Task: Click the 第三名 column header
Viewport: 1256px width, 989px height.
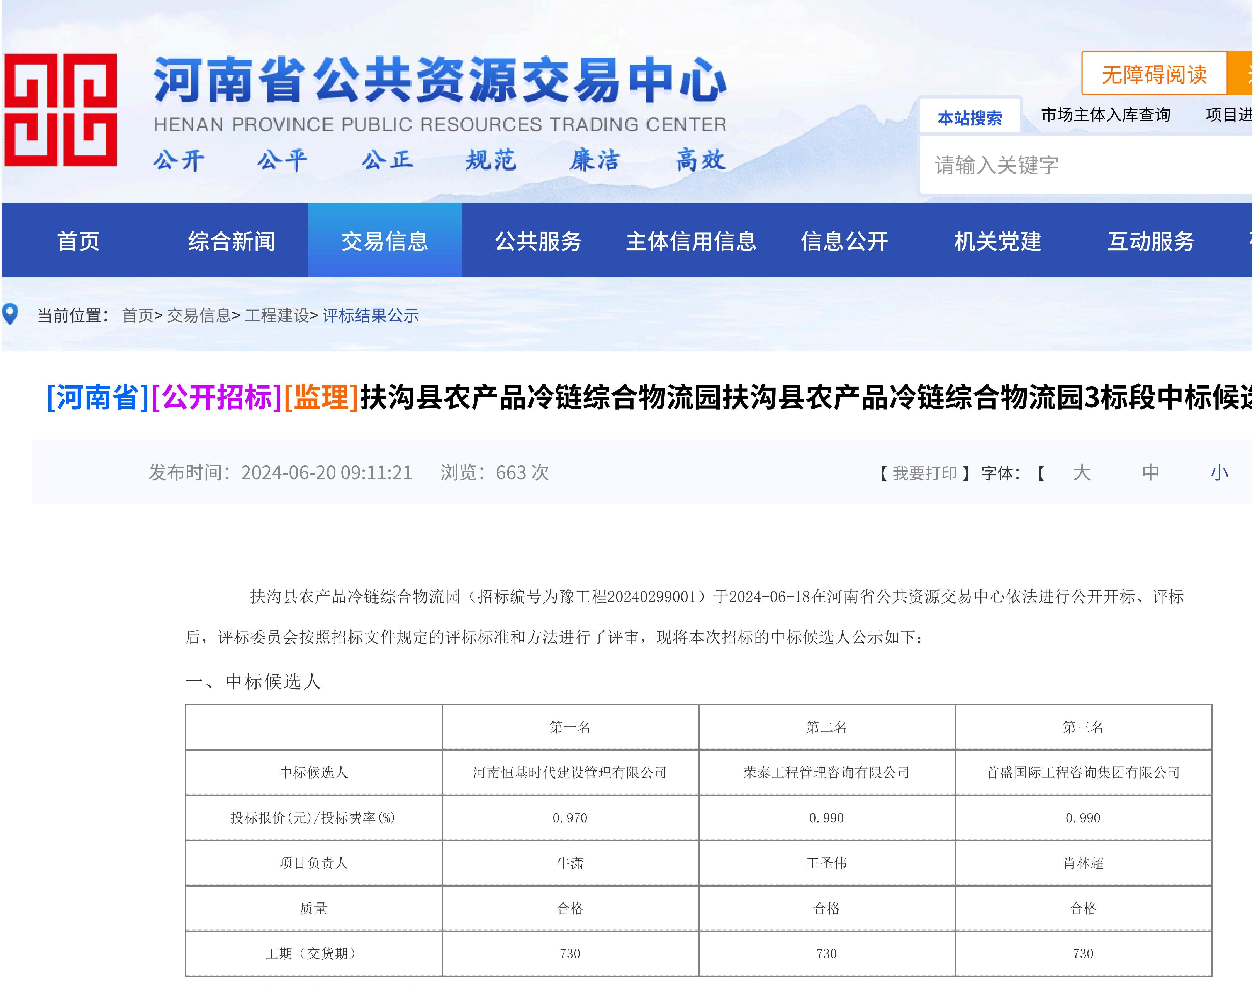Action: [x=1083, y=727]
